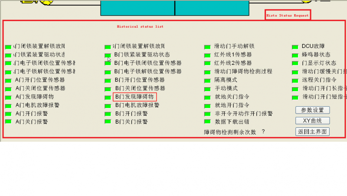Screen dimensions: 347x196
Task: Select the green indicator for 红外线1传感器
Action: tap(207, 55)
